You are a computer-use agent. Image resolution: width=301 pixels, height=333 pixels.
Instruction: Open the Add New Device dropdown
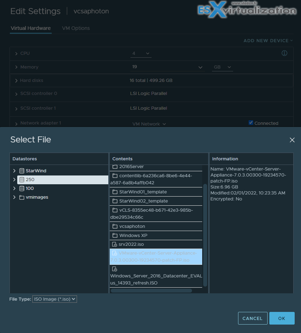coord(268,40)
